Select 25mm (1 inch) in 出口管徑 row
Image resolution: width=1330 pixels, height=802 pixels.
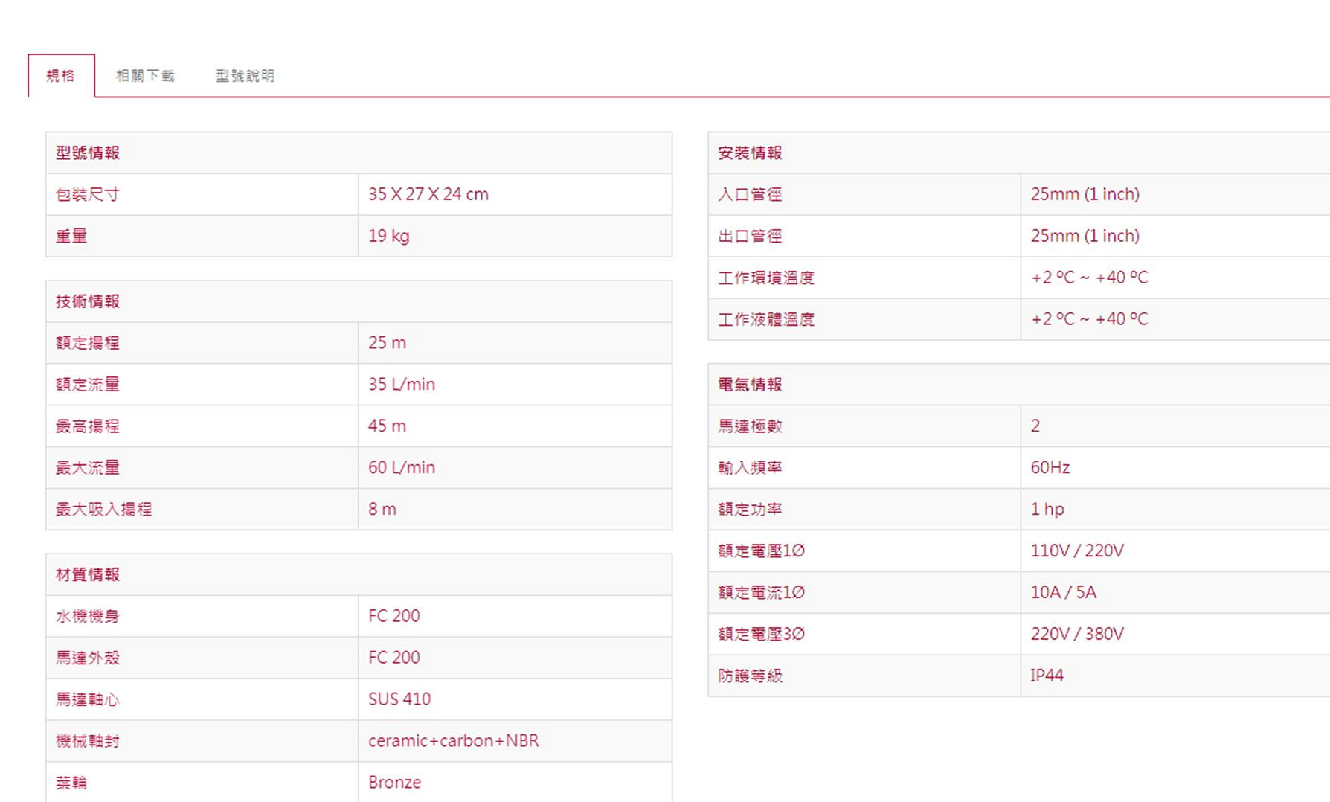click(x=1085, y=236)
